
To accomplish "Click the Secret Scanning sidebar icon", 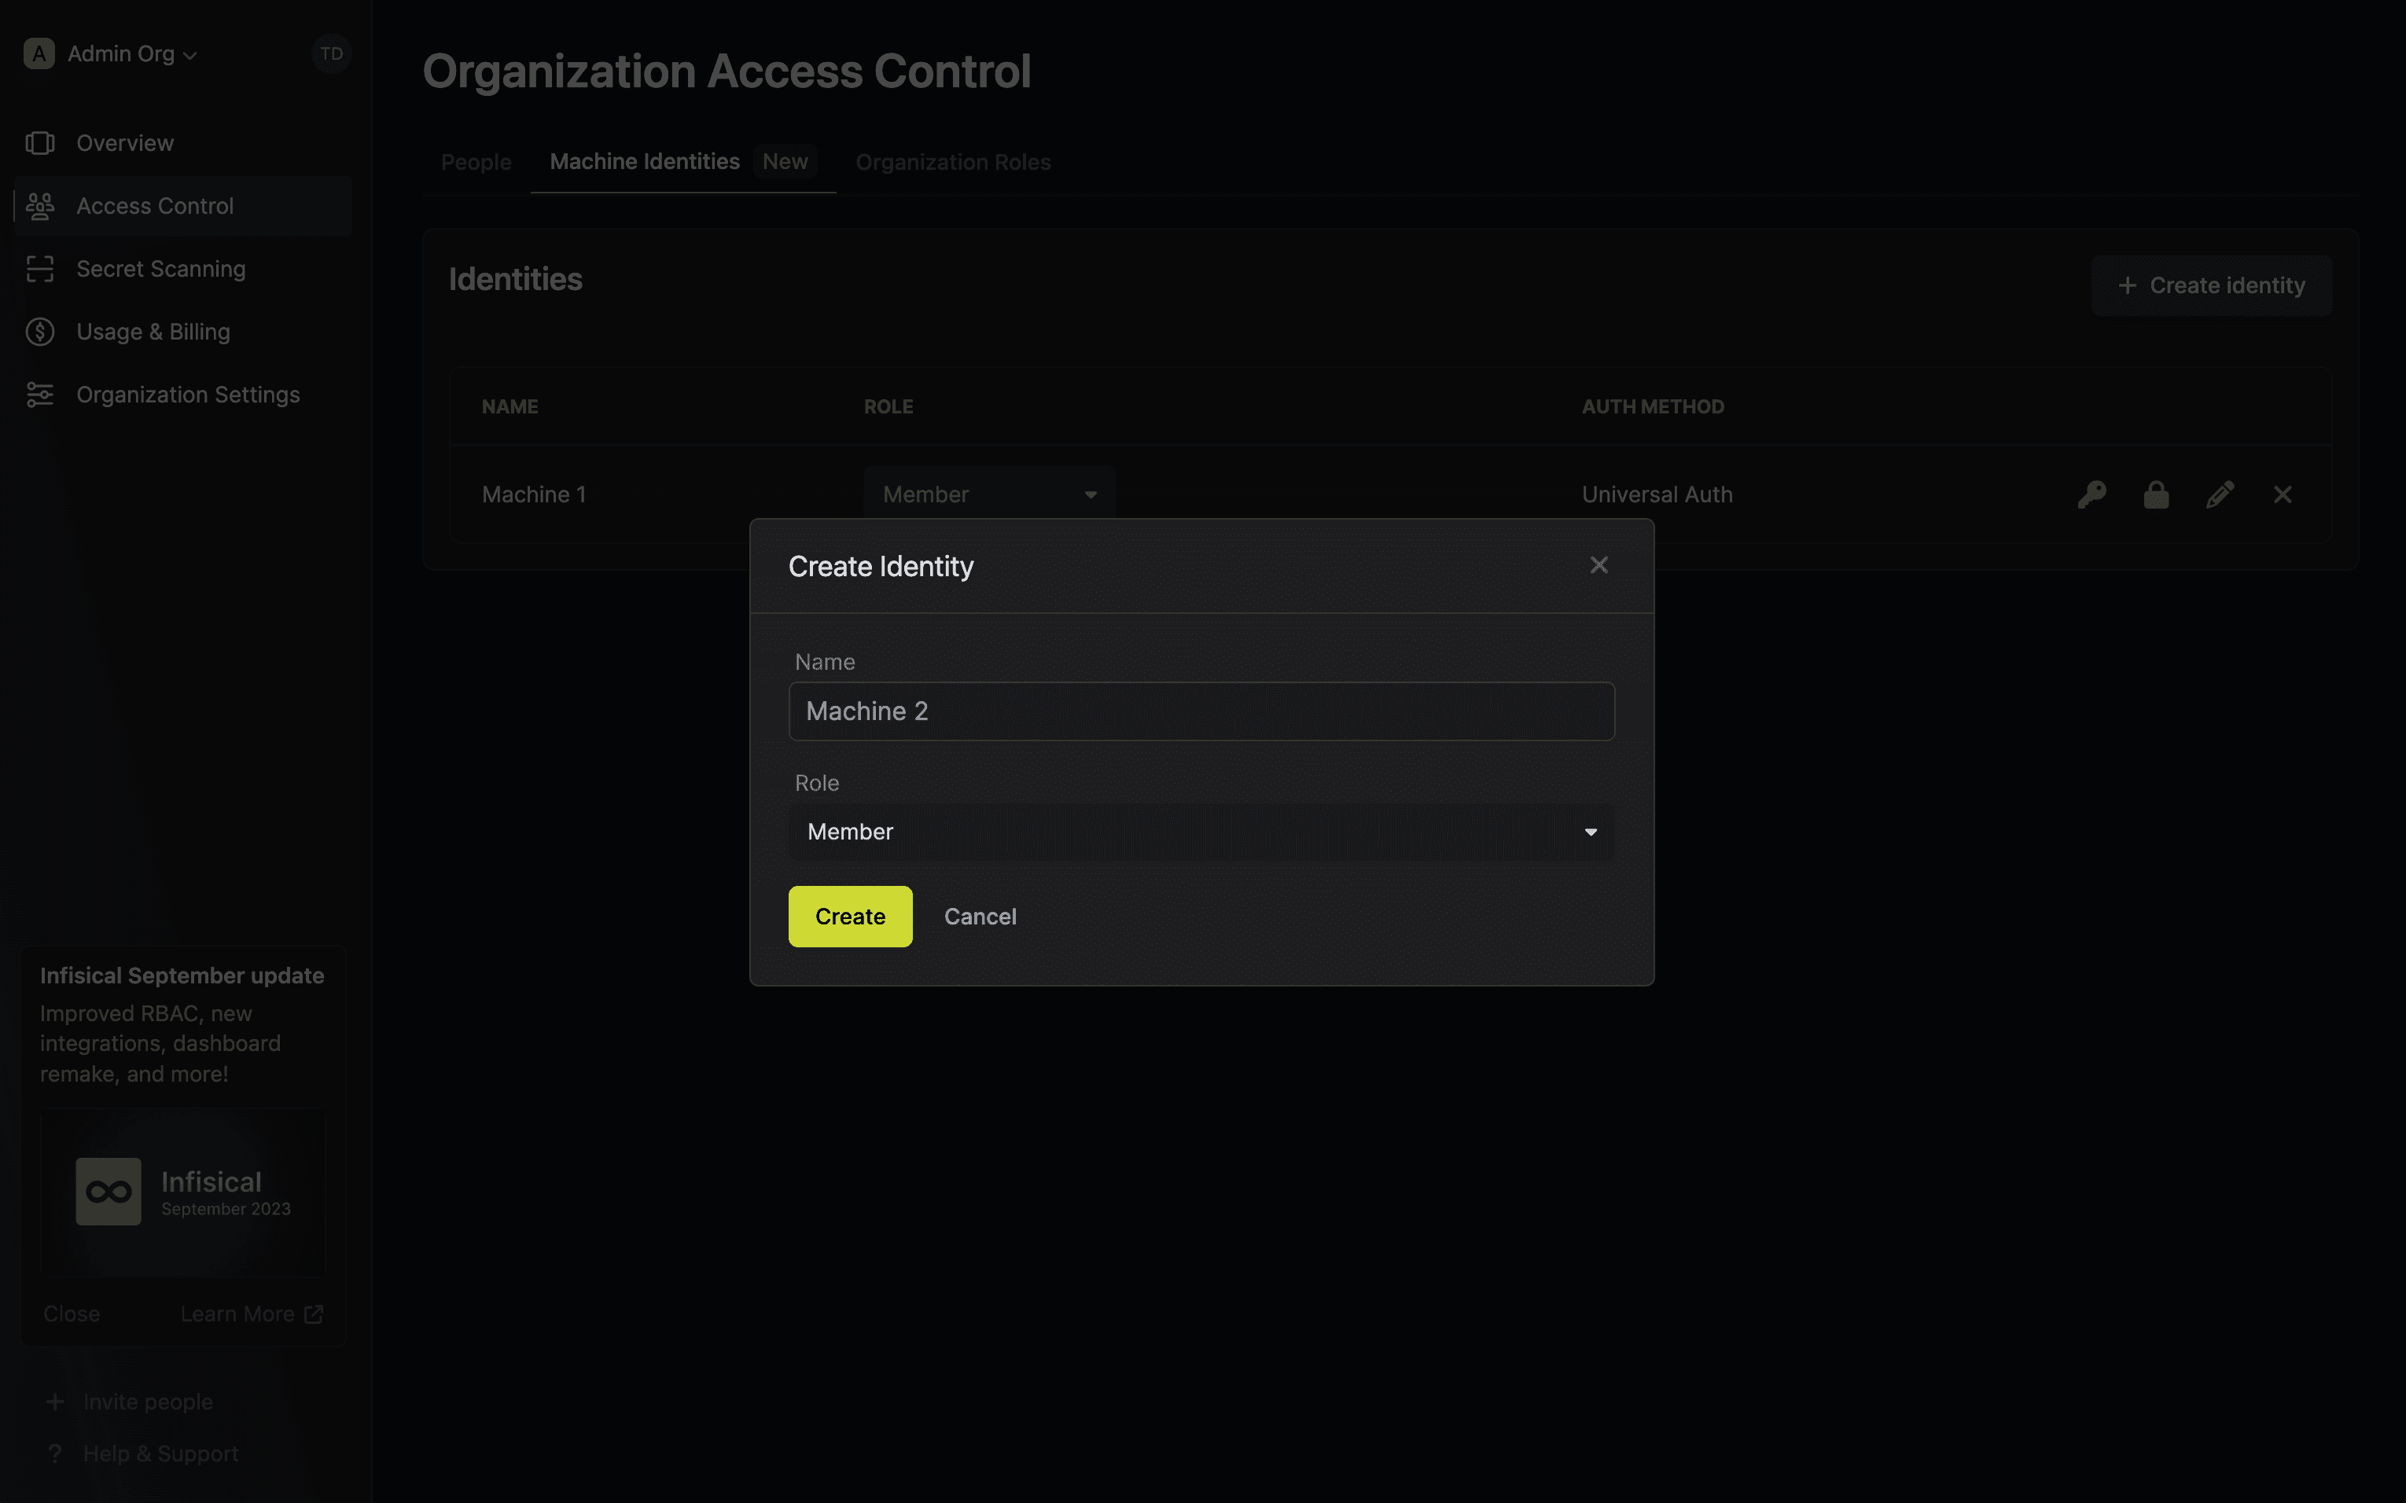I will [42, 268].
